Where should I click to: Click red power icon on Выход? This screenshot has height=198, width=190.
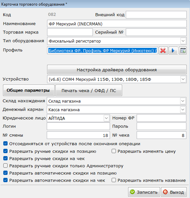[x=165, y=192]
